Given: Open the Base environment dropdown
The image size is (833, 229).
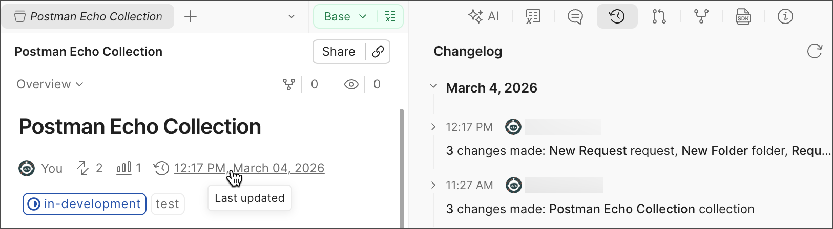Looking at the screenshot, I should tap(345, 16).
